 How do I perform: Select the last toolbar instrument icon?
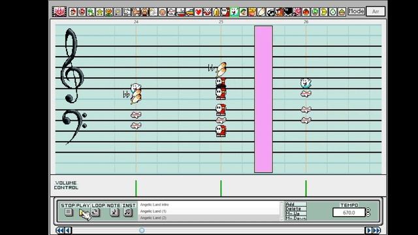pos(342,12)
